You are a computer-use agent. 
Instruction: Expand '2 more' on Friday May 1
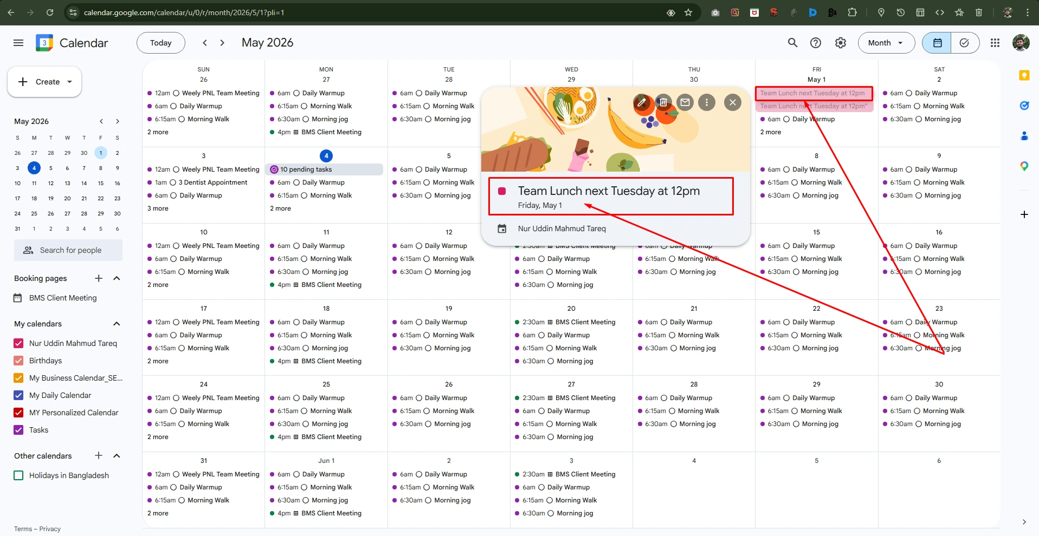[x=771, y=132]
